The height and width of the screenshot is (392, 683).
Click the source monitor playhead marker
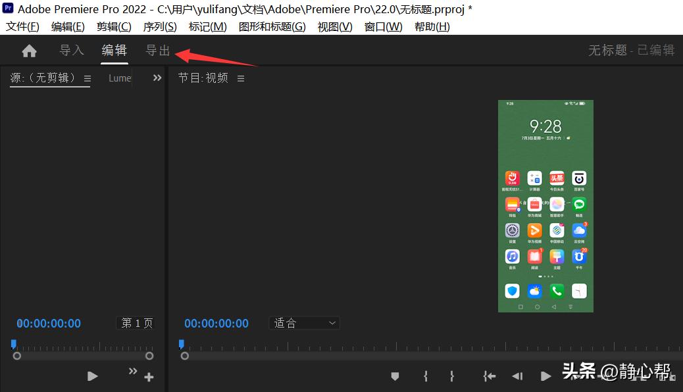pyautogui.click(x=14, y=345)
